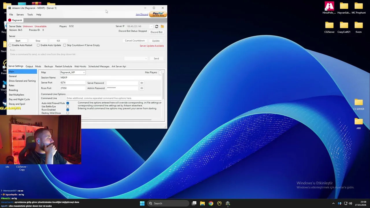The height and width of the screenshot is (208, 370).
Task: Switch to the Output tab
Action: pyautogui.click(x=29, y=66)
